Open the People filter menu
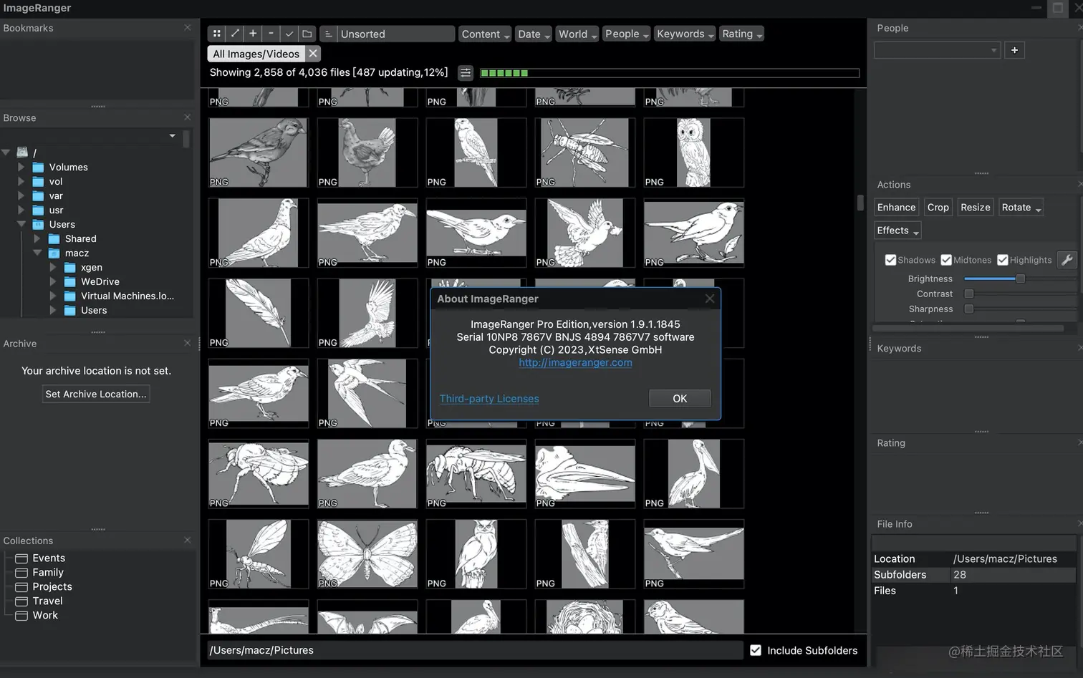This screenshot has width=1083, height=678. 626,34
